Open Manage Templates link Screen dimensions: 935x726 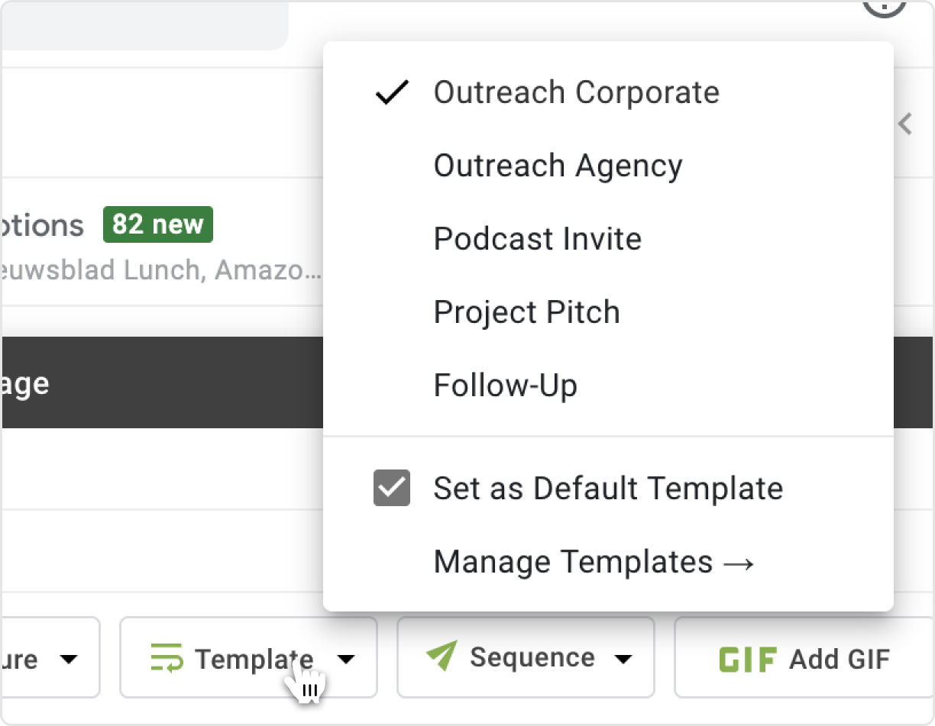(x=594, y=562)
